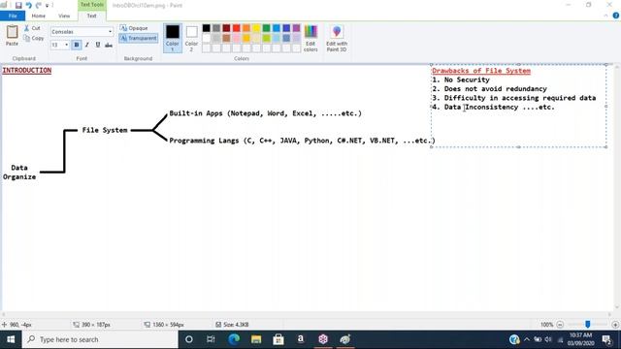Click the 'Built-in Apps' text line

[x=265, y=113]
